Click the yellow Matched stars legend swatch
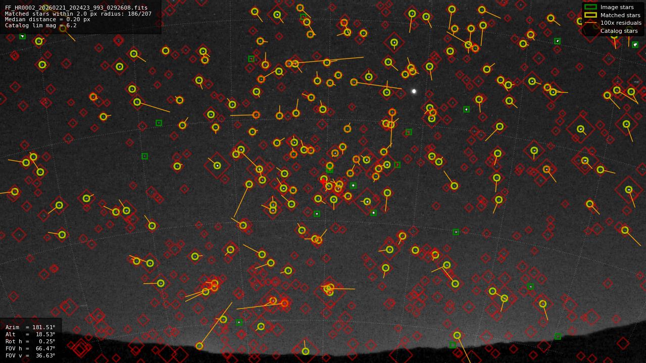646x363 pixels. click(590, 15)
